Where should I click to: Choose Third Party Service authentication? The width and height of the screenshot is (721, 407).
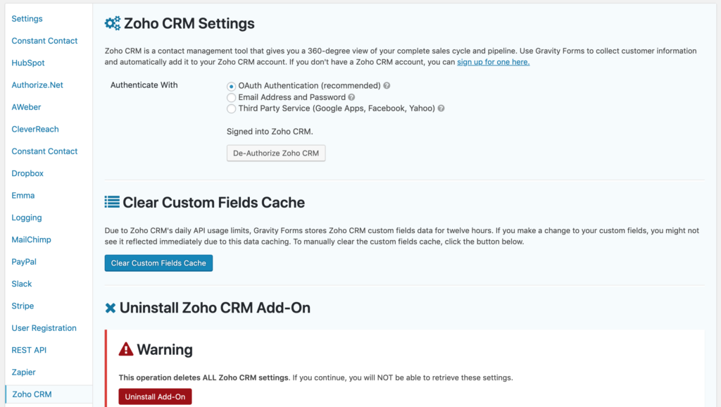tap(232, 108)
